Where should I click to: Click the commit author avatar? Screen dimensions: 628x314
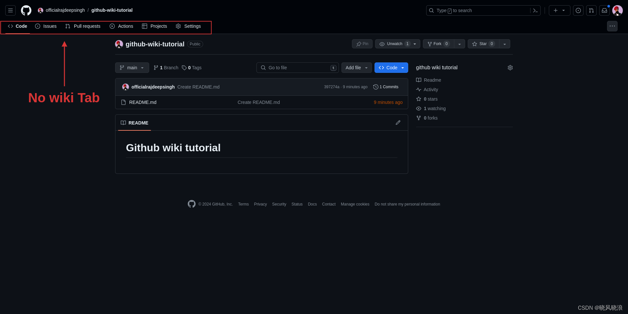pos(126,87)
